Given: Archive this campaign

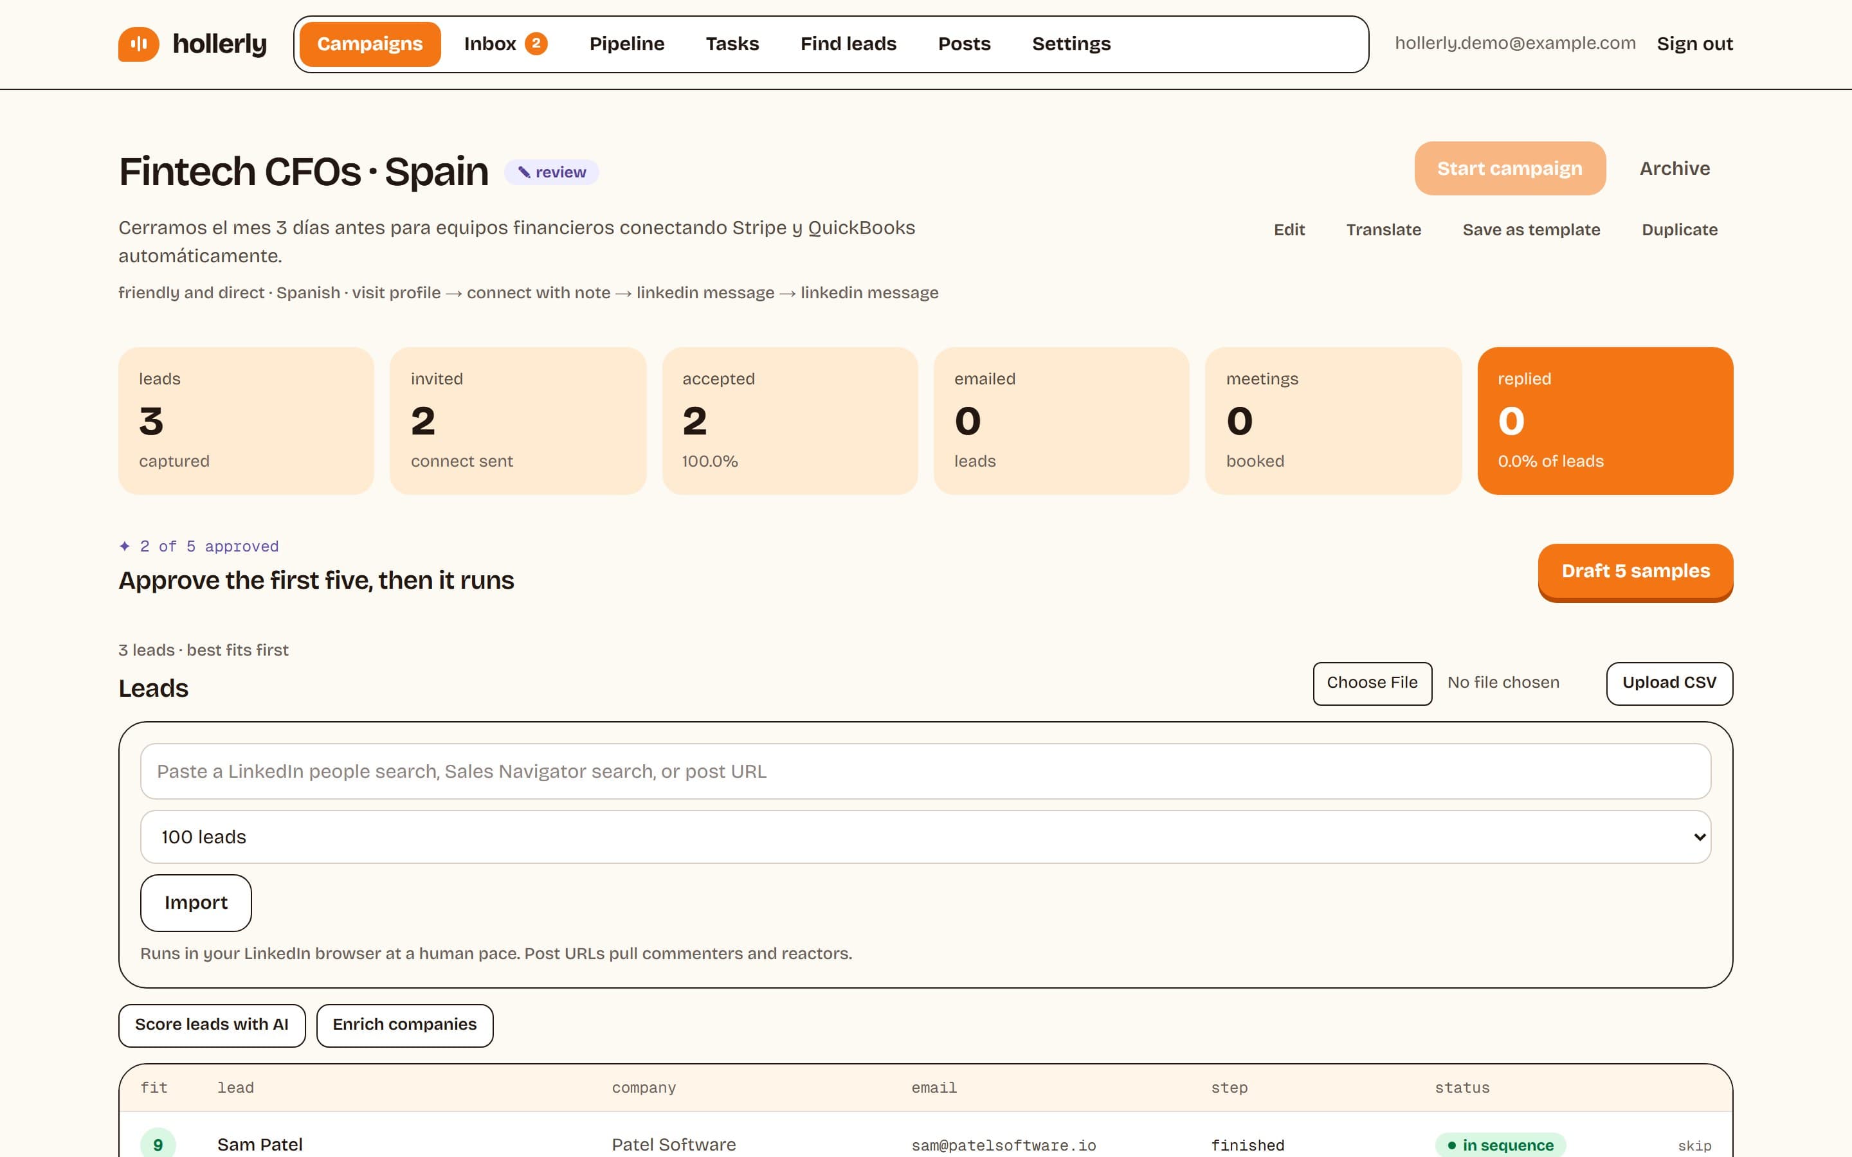Looking at the screenshot, I should [1675, 168].
